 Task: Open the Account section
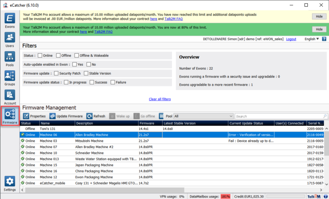(10, 97)
